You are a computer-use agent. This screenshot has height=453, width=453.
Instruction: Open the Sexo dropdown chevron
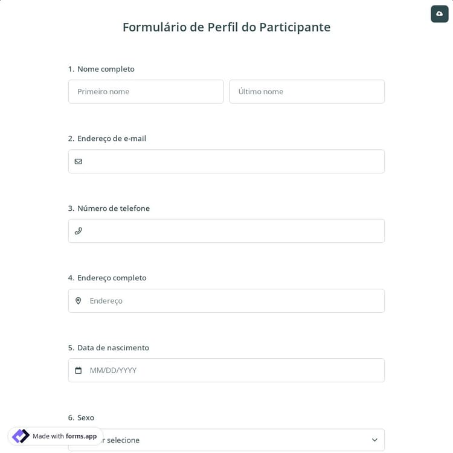tap(374, 440)
